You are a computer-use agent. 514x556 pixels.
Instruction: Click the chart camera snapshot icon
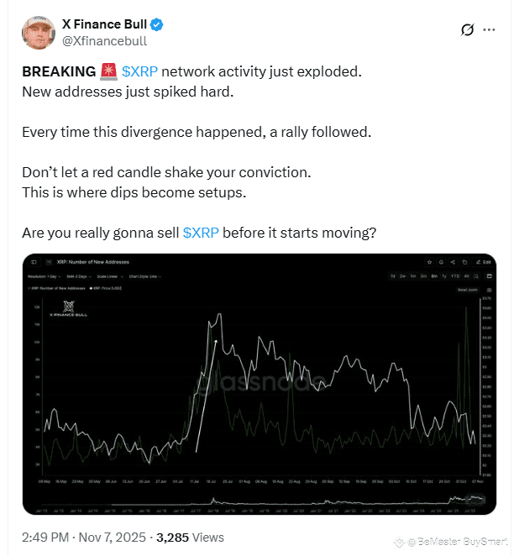click(x=489, y=290)
